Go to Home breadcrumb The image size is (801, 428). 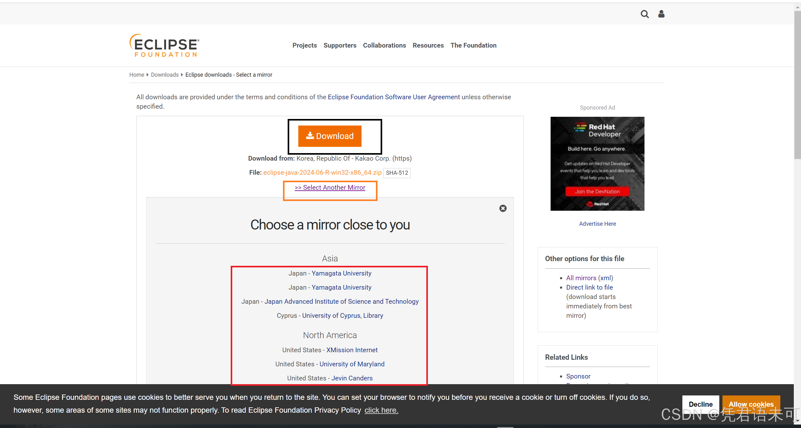pos(136,75)
